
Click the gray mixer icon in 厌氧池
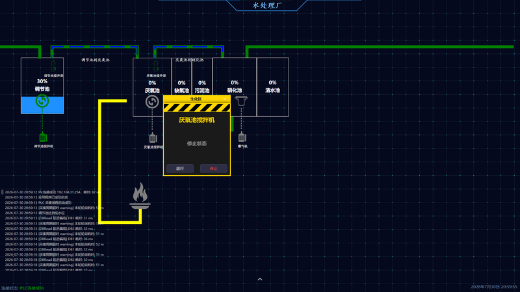click(152, 102)
